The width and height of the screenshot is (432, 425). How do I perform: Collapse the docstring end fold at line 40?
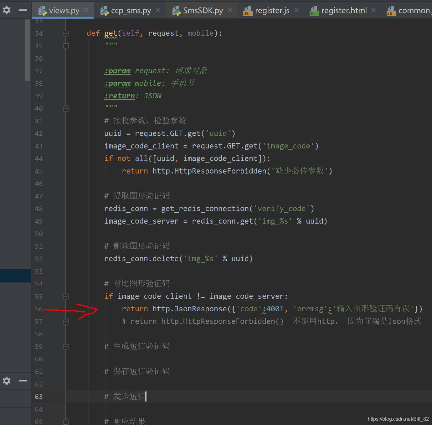(x=66, y=108)
